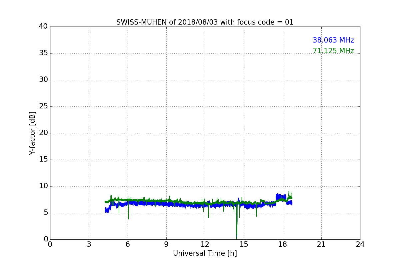
Task: Click y-axis tick label 35
Action: (43, 53)
